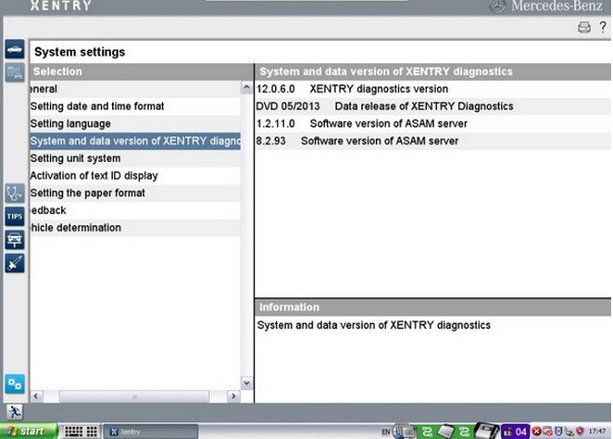Click horizontal scroll right arrow

[233, 396]
